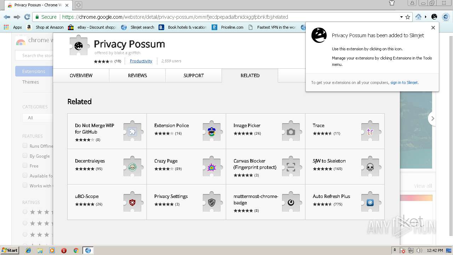Open the Canvas Blocker extension icon
The height and width of the screenshot is (255, 453).
pyautogui.click(x=291, y=167)
